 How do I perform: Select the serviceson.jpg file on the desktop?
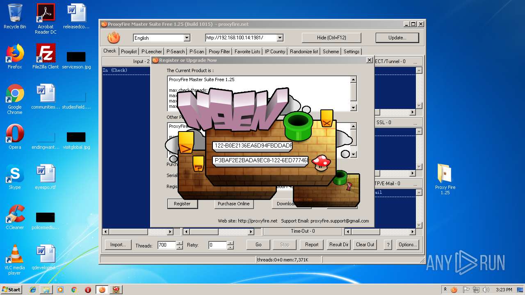[x=76, y=59]
